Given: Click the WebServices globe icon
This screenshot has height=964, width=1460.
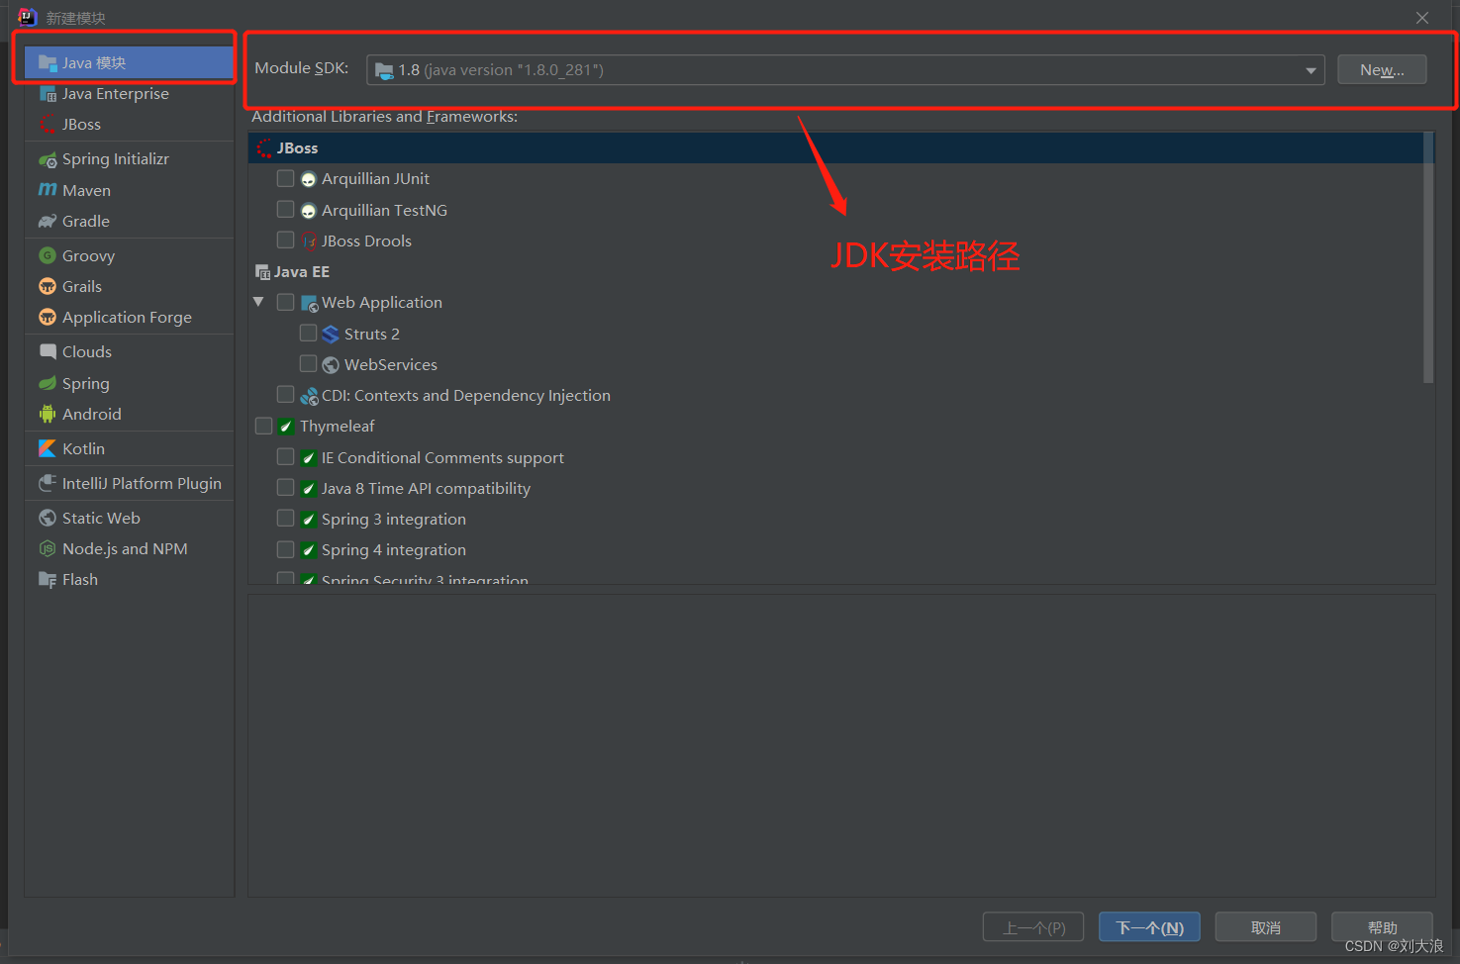Looking at the screenshot, I should click(x=331, y=365).
